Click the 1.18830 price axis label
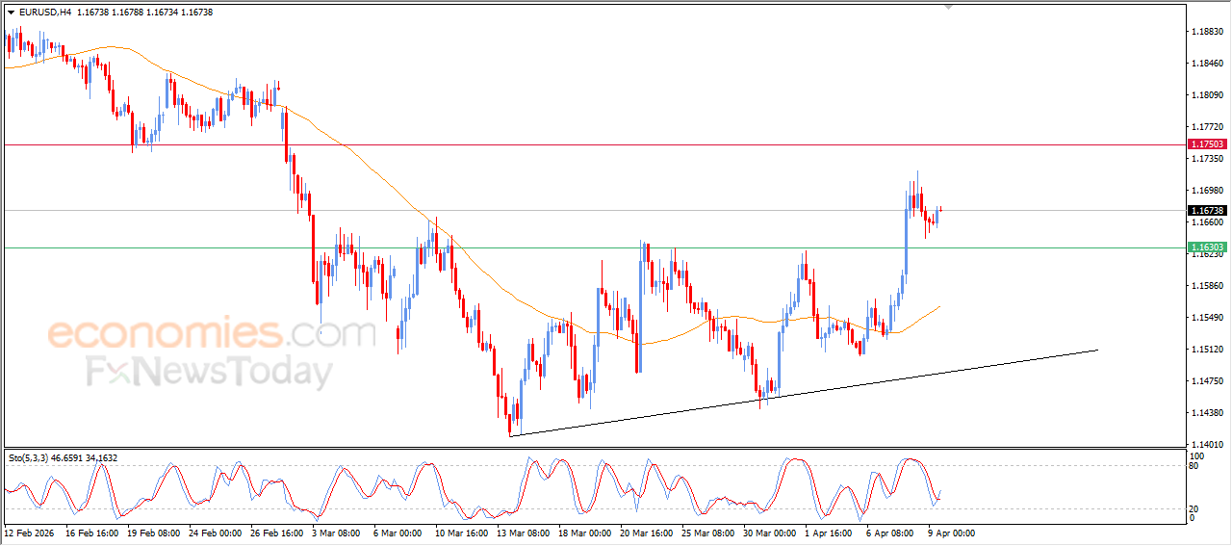The width and height of the screenshot is (1232, 546). coord(1207,32)
